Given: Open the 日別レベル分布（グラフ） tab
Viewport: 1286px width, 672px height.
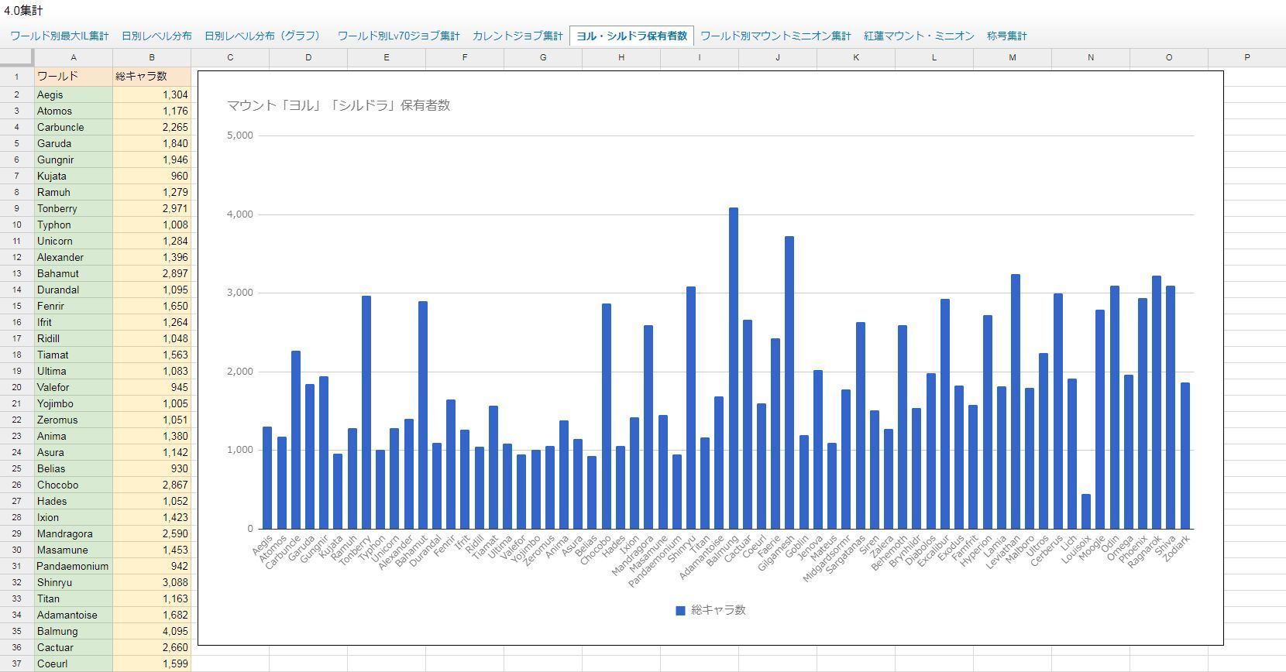Looking at the screenshot, I should point(264,36).
